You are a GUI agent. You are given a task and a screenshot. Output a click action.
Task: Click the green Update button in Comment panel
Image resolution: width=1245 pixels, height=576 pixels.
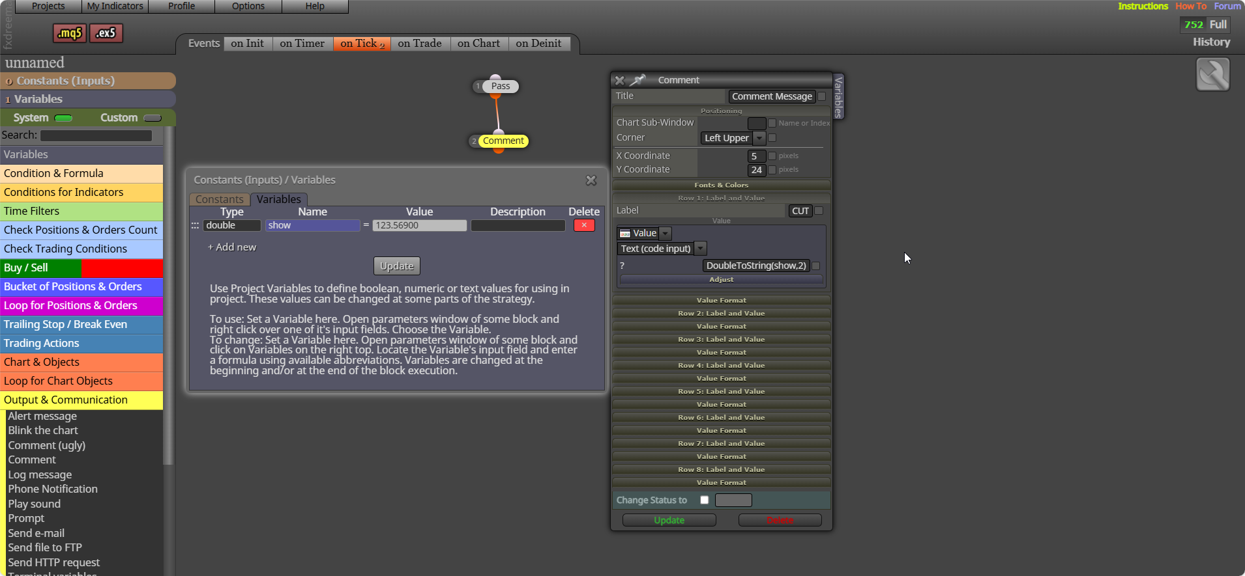(669, 520)
